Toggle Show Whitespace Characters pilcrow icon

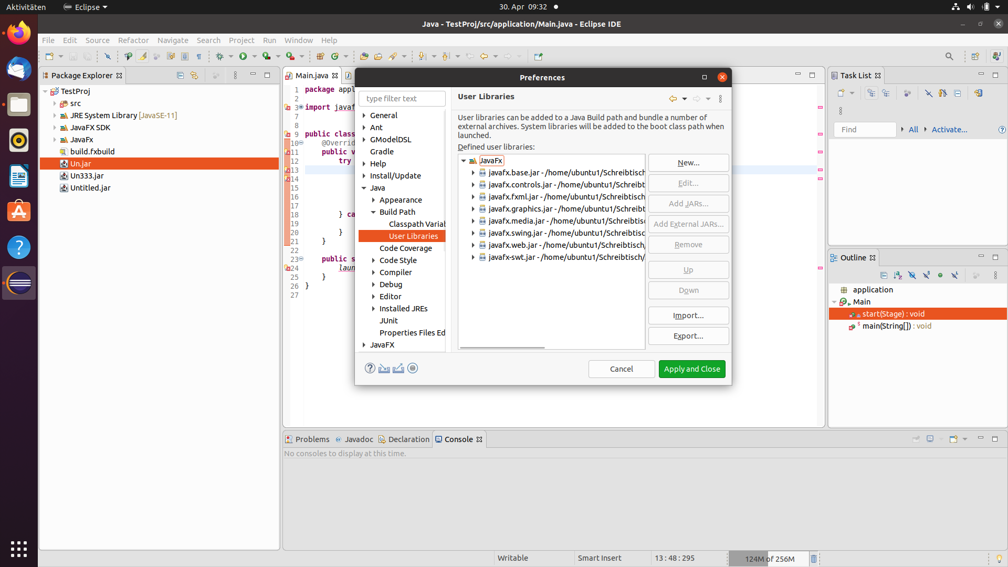199,56
